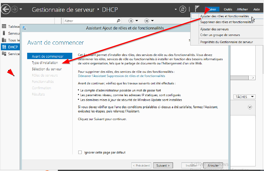Open the Outils menu
Image resolution: width=264 pixels, height=171 pixels.
coord(227,9)
